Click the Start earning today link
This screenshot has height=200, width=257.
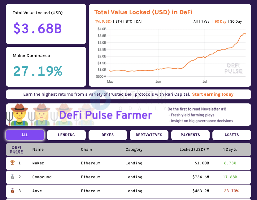click(x=213, y=94)
